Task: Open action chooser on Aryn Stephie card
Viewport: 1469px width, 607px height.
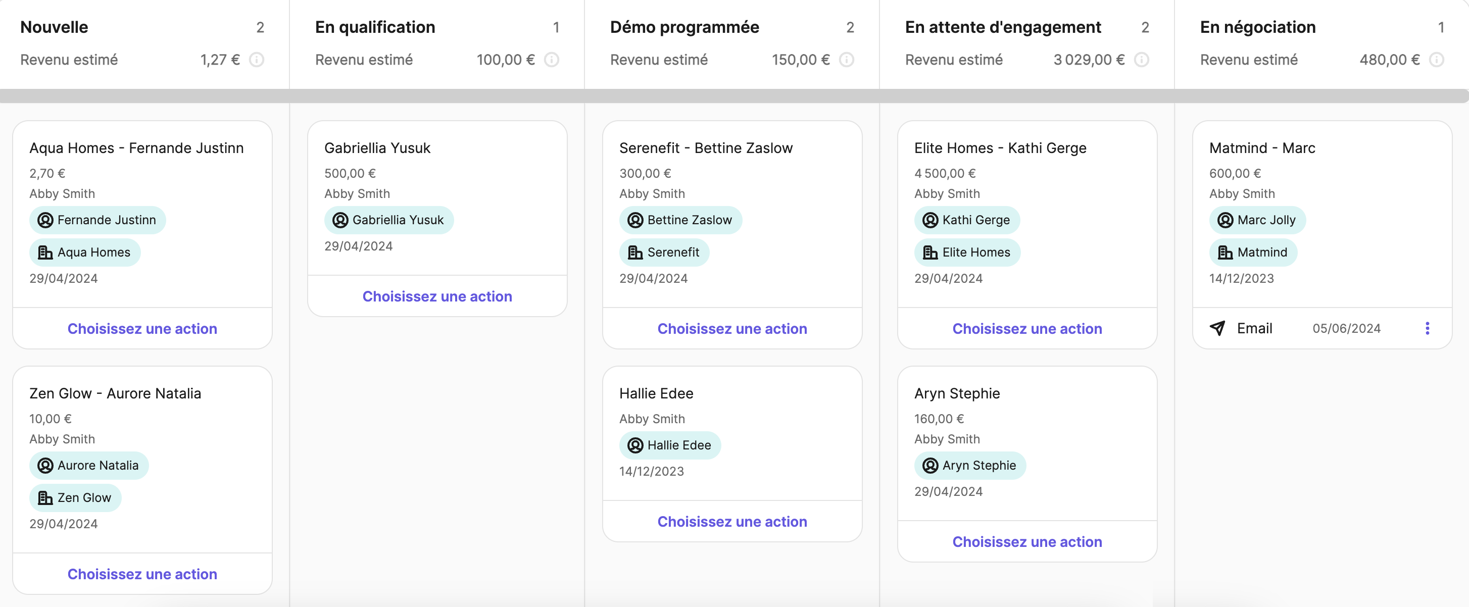Action: pos(1027,542)
